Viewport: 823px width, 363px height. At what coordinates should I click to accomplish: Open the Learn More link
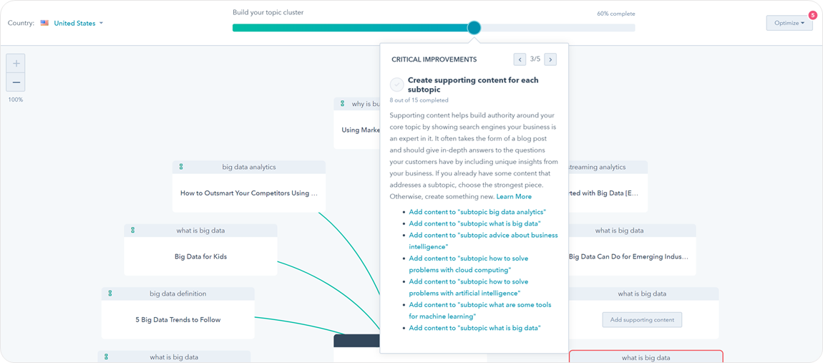(514, 196)
